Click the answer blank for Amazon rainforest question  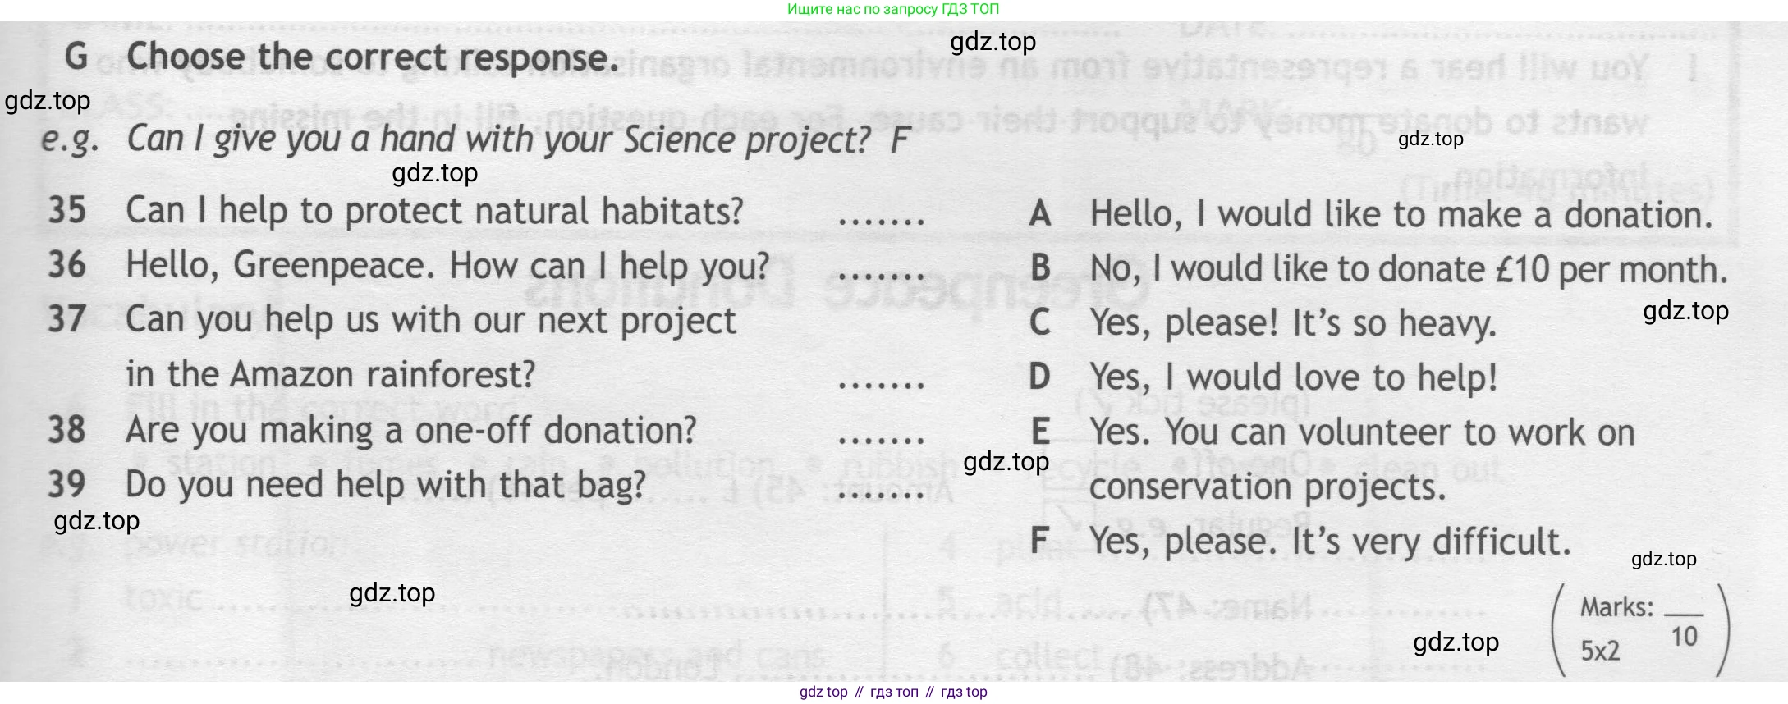coord(882,384)
